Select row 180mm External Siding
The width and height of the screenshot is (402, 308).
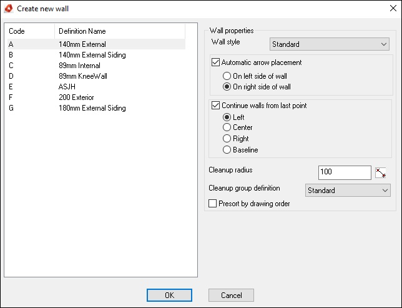click(96, 108)
